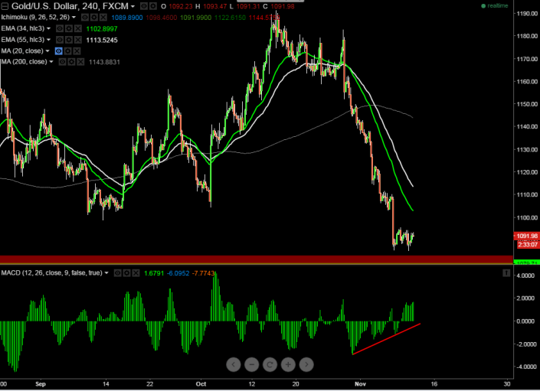Click the green realtime status indicator
The image size is (540, 391).
pos(495,6)
